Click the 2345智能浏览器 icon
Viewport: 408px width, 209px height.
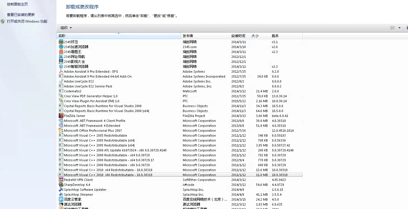coord(61,67)
